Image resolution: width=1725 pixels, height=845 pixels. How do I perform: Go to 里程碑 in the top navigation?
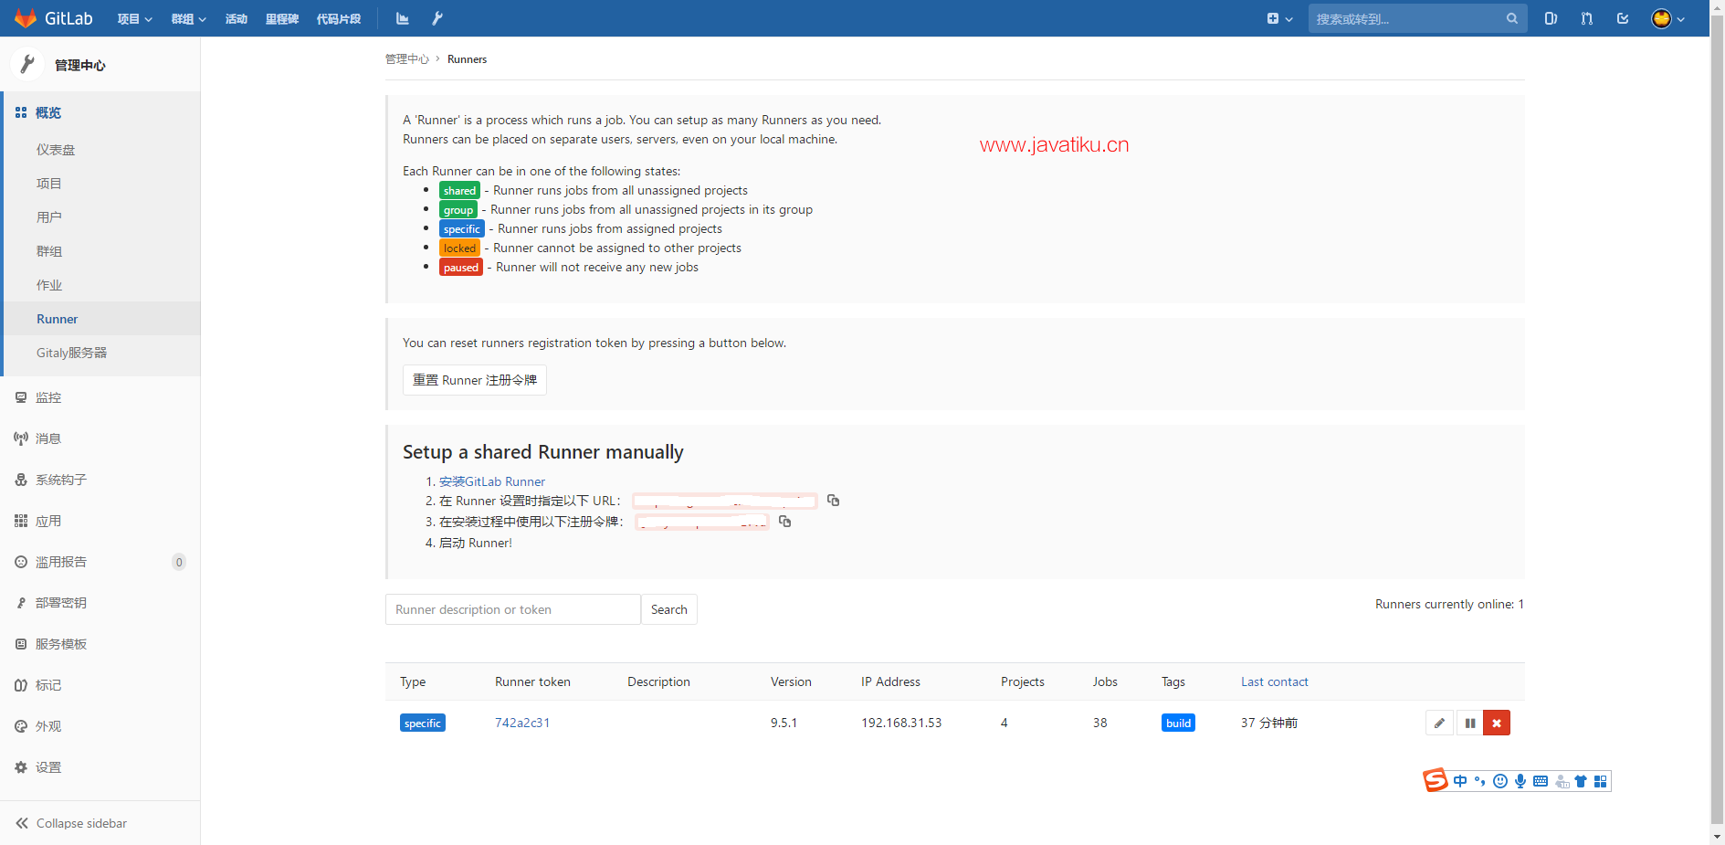[281, 18]
